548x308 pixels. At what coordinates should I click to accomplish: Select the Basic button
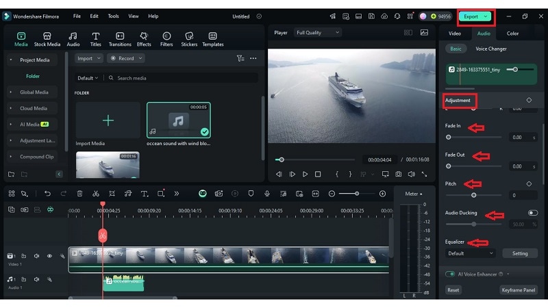[456, 49]
